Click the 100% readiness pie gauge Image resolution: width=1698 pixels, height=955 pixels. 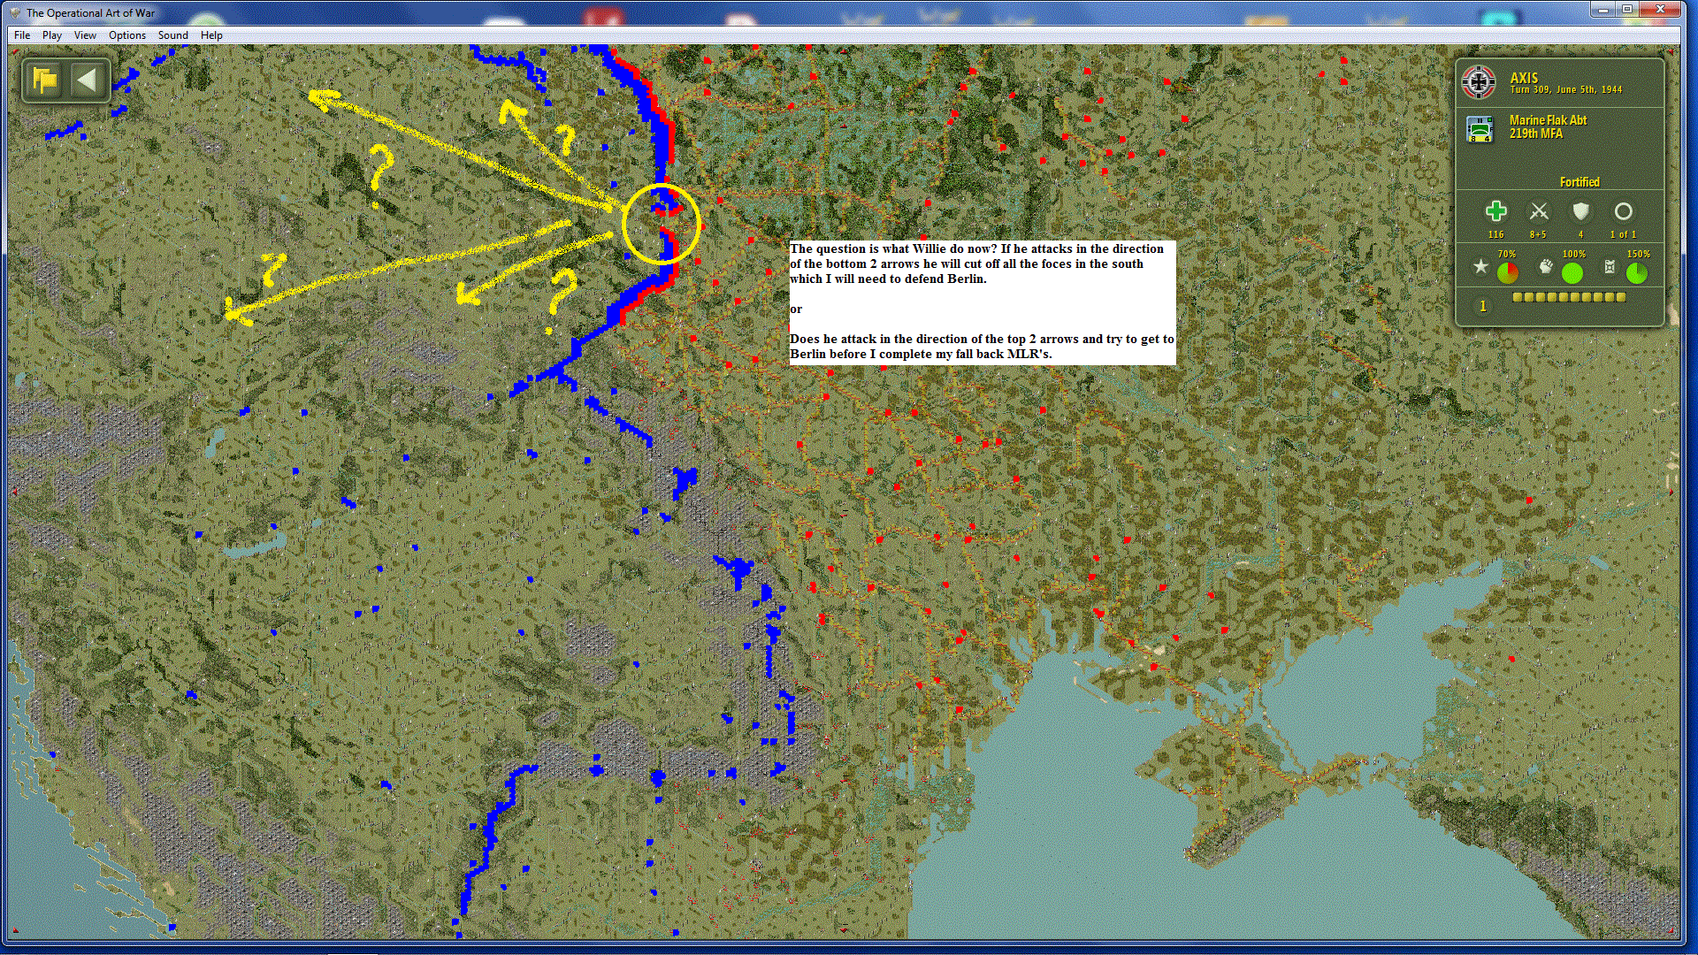(1572, 273)
